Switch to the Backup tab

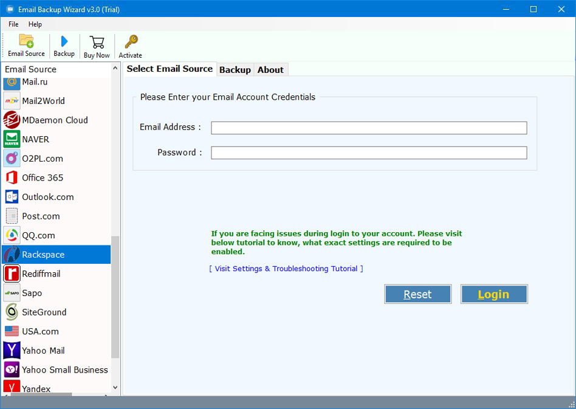tap(235, 70)
